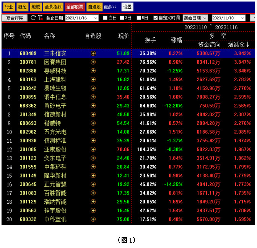The width and height of the screenshot is (257, 248).
Task: Click price 70.06 for 亚康股份
Action: pos(123,150)
